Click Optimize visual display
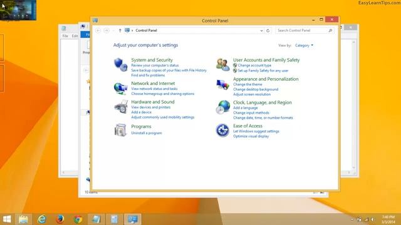Viewport: 401px width, 225px height. [x=251, y=136]
